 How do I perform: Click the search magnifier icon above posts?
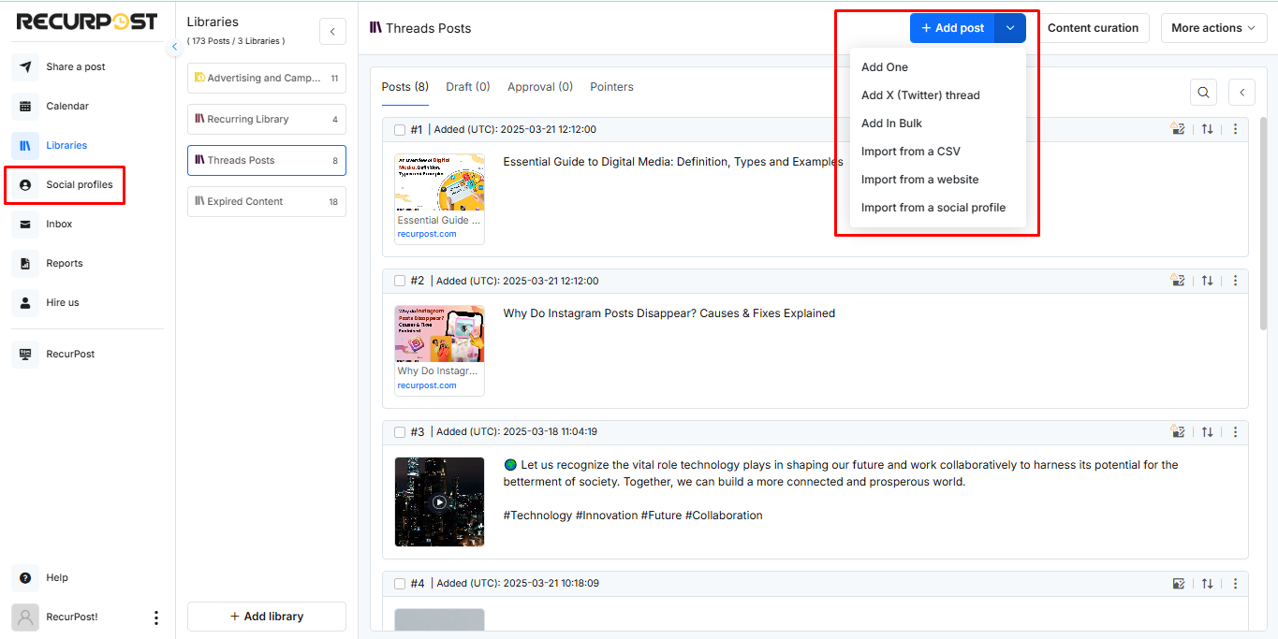1204,92
